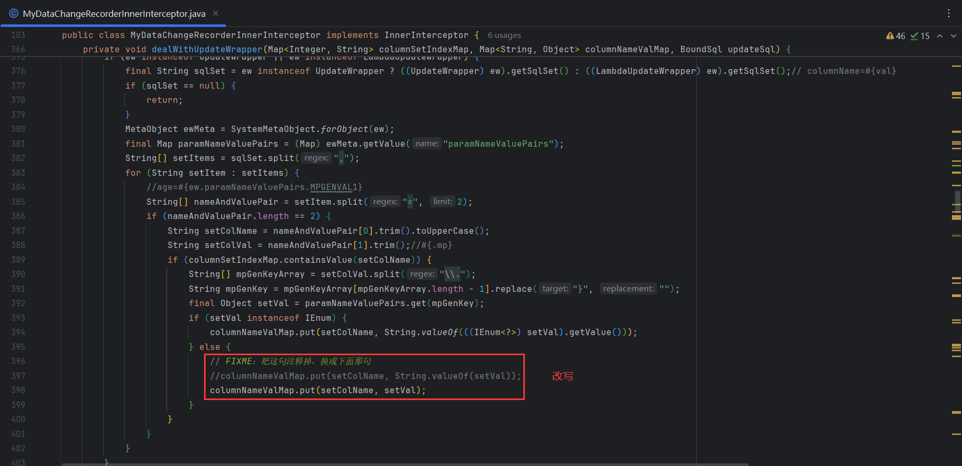Click the '6 usages' inlay hint
Screen dimensions: 962x466
click(x=504, y=35)
